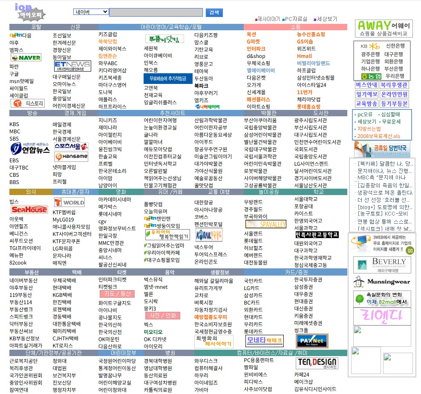
Task: Open the PAXNet logo
Action: tap(312, 341)
